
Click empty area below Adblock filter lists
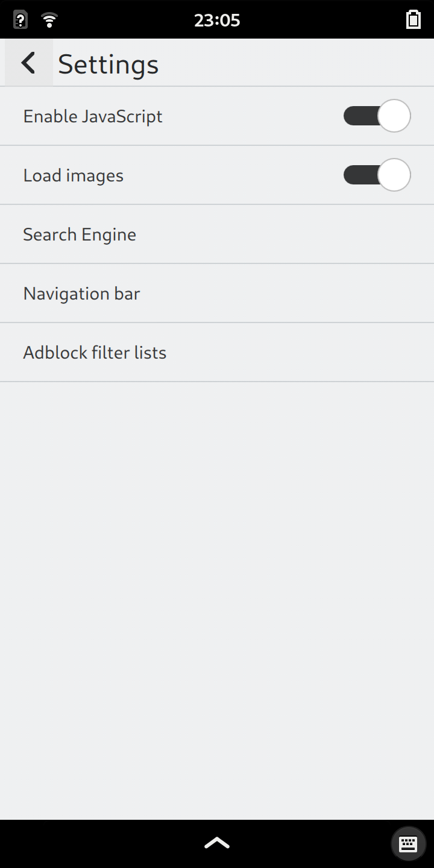point(217,573)
